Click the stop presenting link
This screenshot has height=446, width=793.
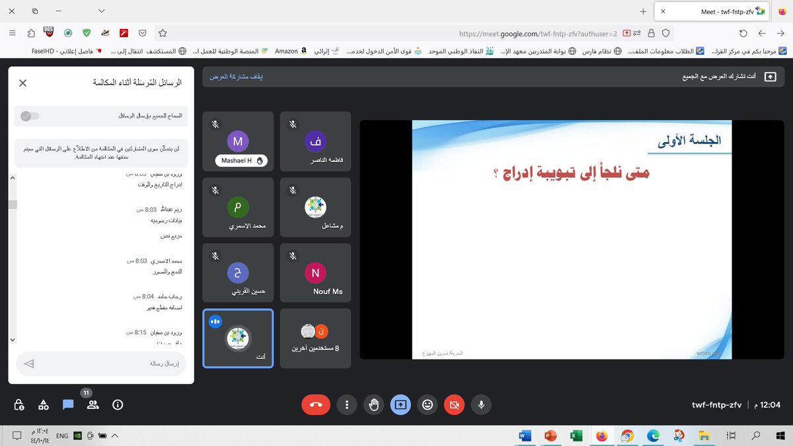click(x=237, y=77)
